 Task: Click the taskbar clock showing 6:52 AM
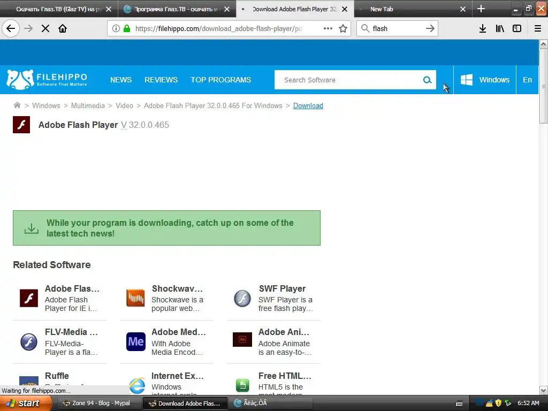tap(528, 403)
